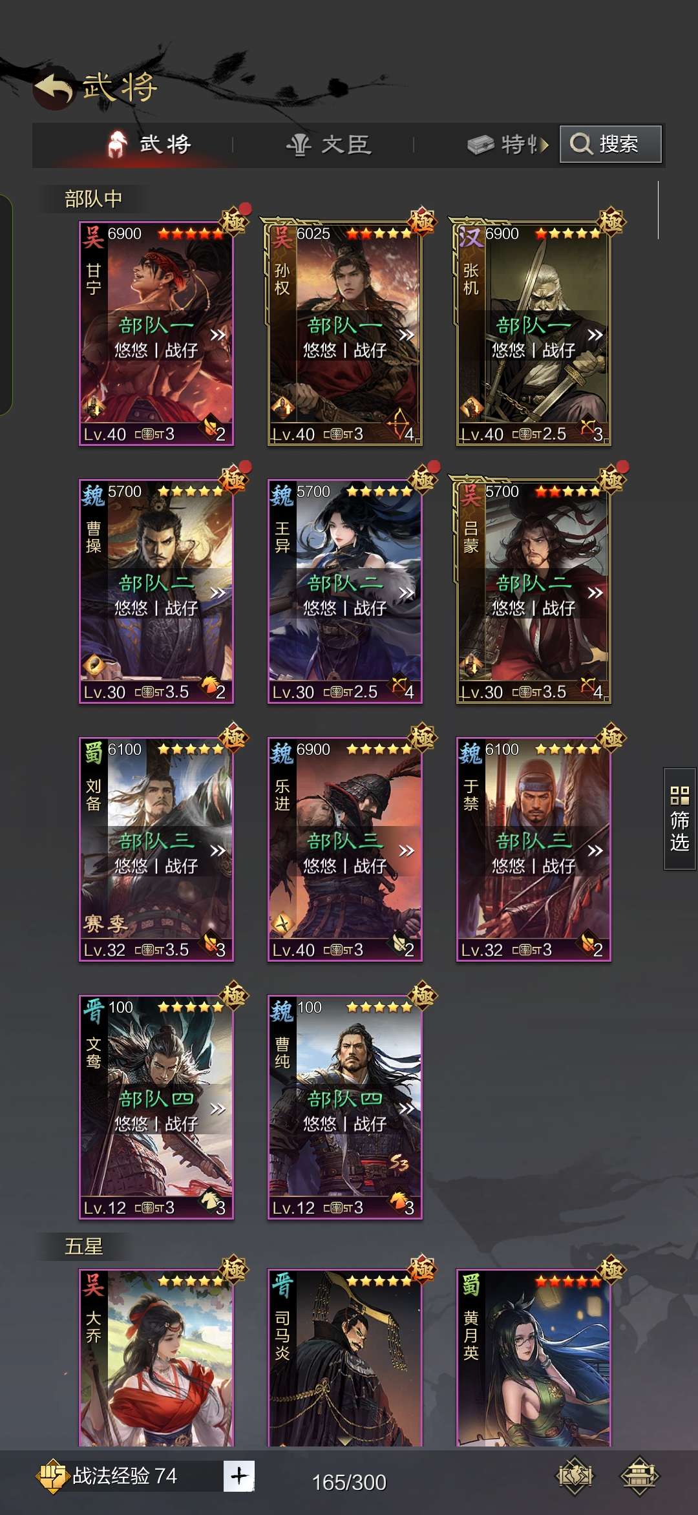Switch to the 特性 tab

pyautogui.click(x=509, y=144)
